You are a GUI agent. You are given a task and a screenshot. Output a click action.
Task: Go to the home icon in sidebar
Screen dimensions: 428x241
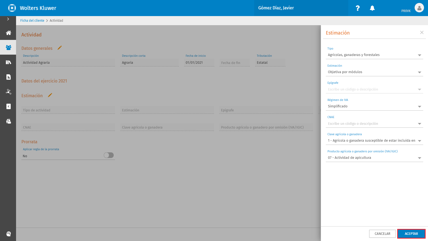tap(8, 33)
